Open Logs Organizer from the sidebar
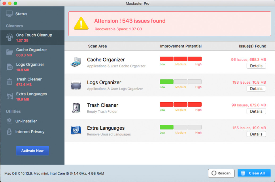Image resolution: width=275 pixels, height=182 pixels. pos(32,67)
